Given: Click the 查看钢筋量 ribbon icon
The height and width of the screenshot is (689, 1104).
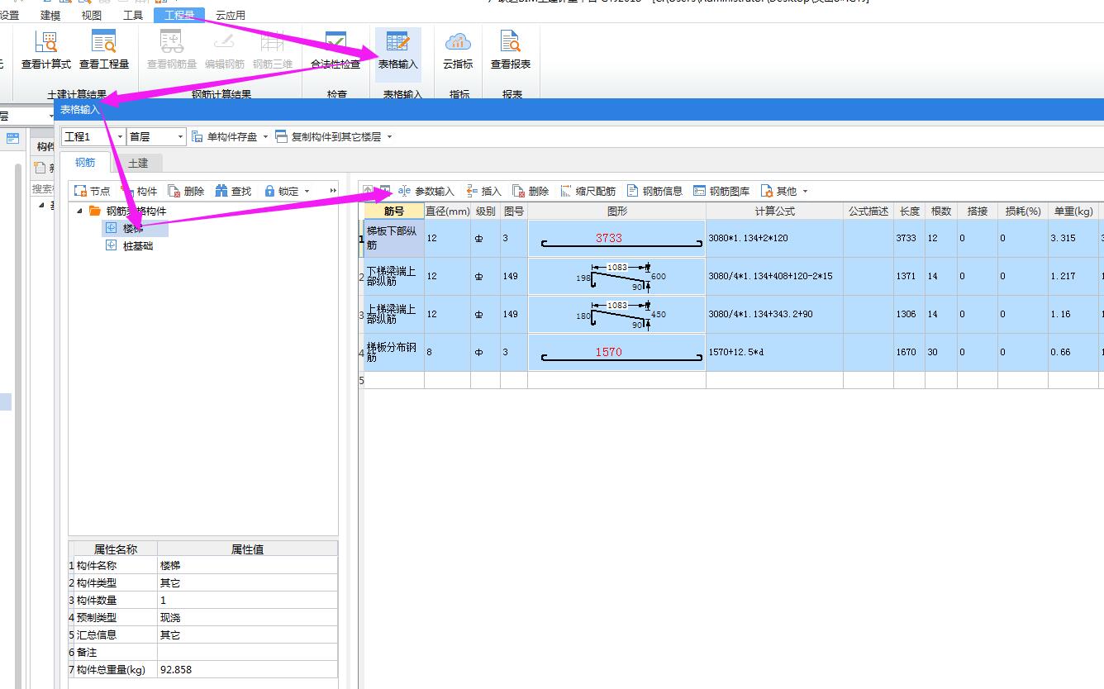Looking at the screenshot, I should 172,50.
